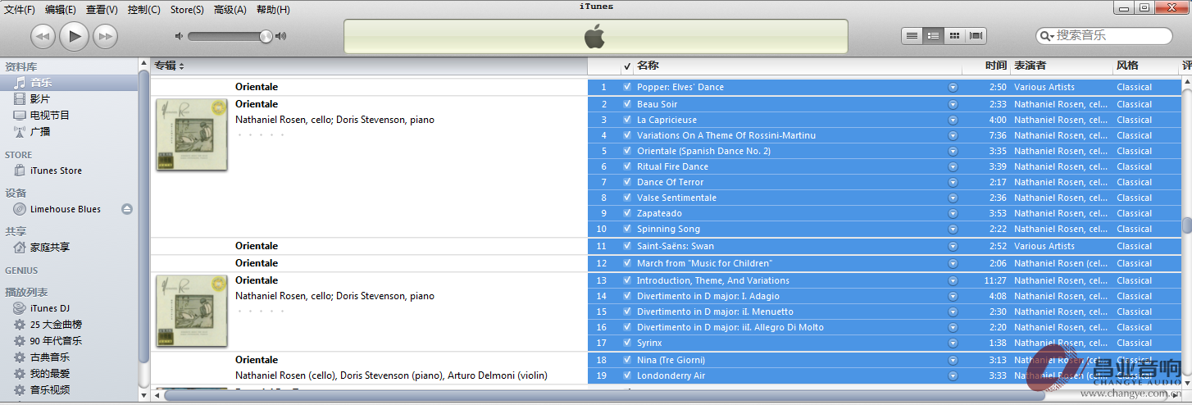
Task: Open the 帮助(H) menu
Action: coord(273,10)
